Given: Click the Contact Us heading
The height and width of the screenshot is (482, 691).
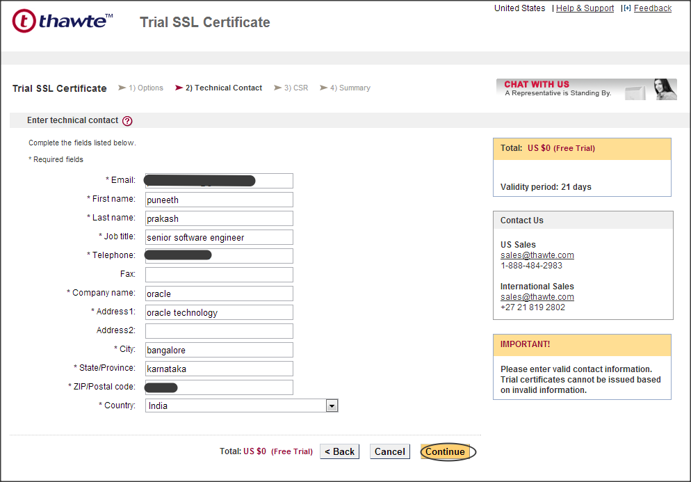Looking at the screenshot, I should point(522,220).
